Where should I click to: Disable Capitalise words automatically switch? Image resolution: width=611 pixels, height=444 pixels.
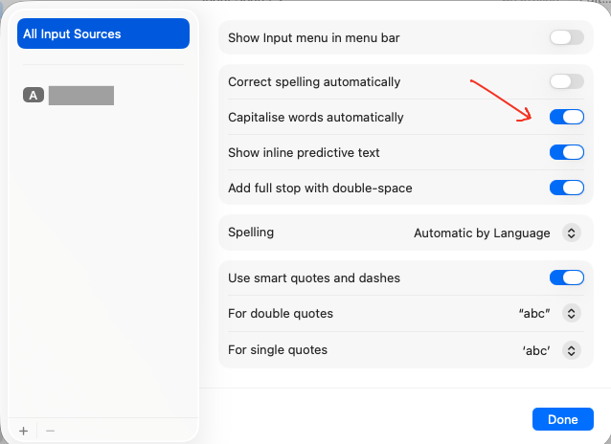tap(566, 118)
